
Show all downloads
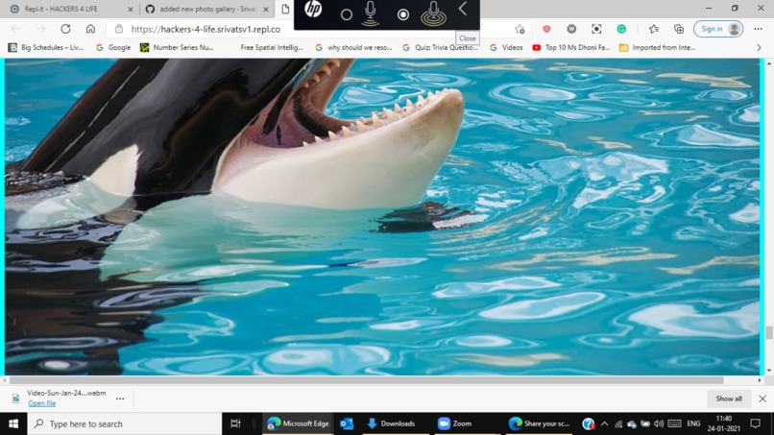[729, 399]
